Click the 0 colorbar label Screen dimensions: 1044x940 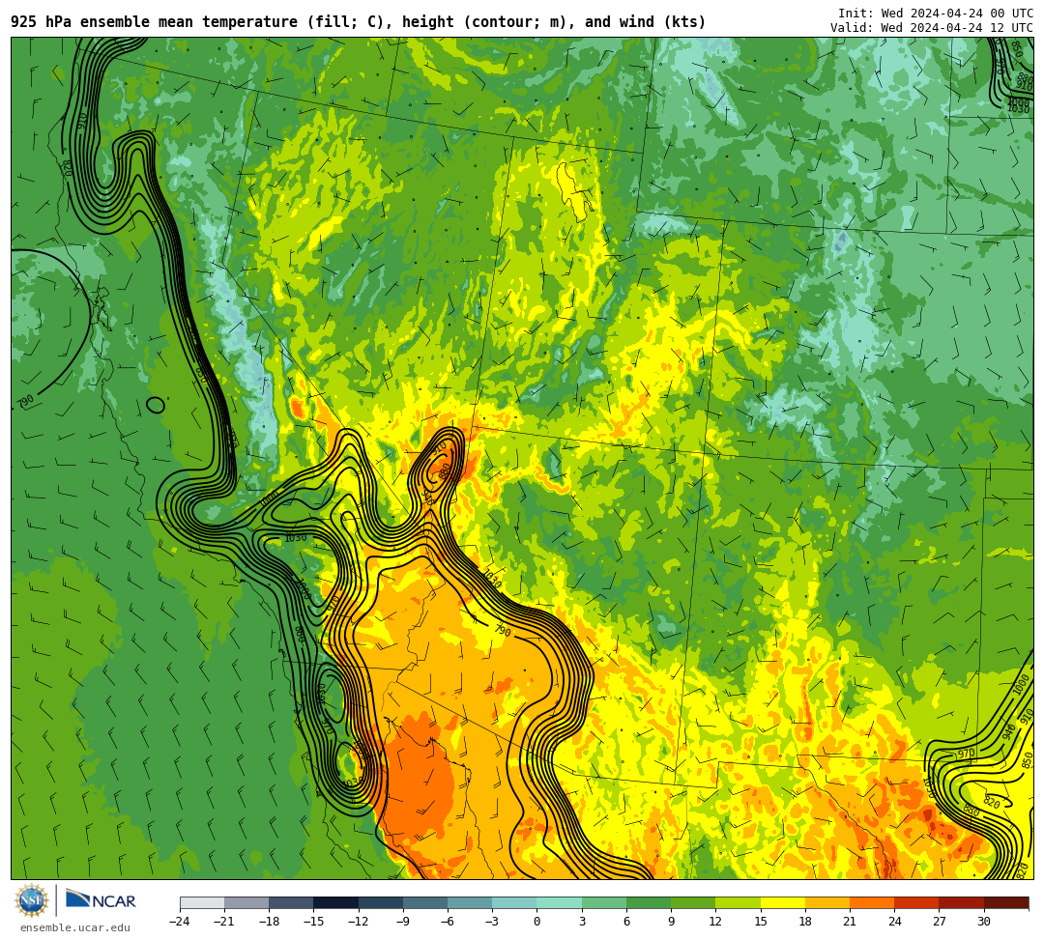(536, 922)
